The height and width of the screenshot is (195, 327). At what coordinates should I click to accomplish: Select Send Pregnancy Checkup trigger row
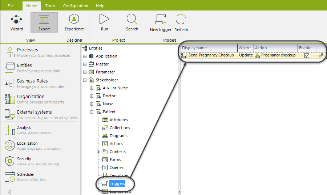coord(253,55)
